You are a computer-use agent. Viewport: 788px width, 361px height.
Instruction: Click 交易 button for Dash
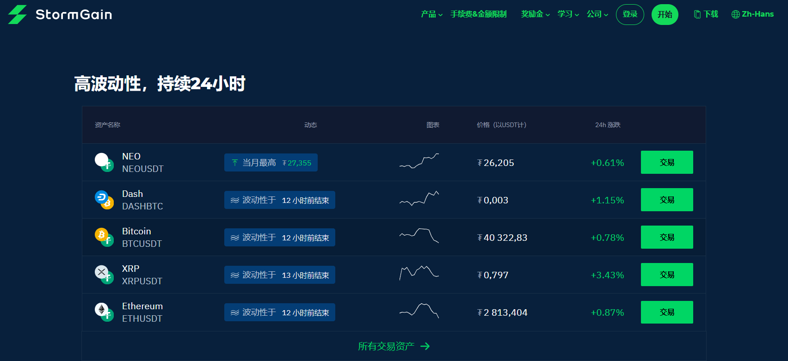[x=667, y=200]
